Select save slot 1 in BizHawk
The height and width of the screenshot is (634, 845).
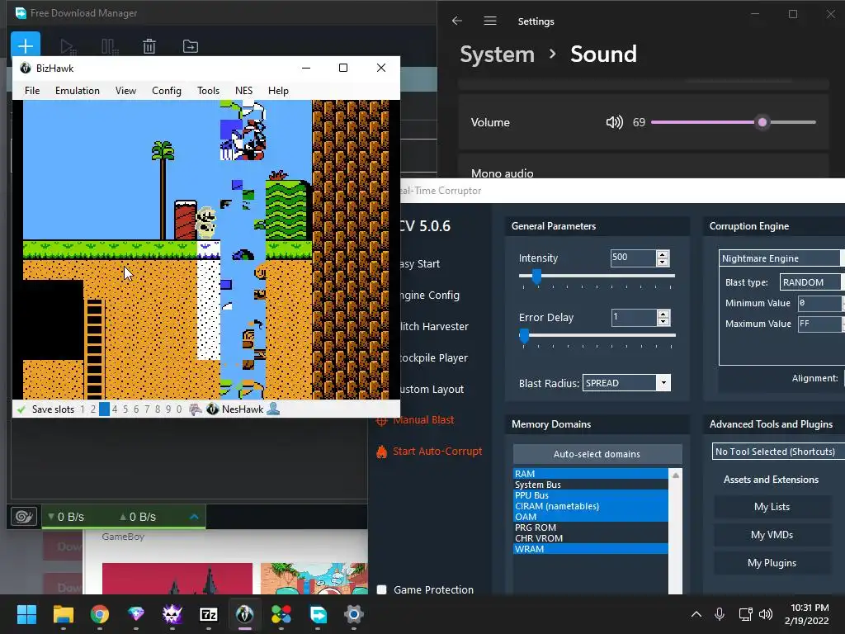[83, 409]
